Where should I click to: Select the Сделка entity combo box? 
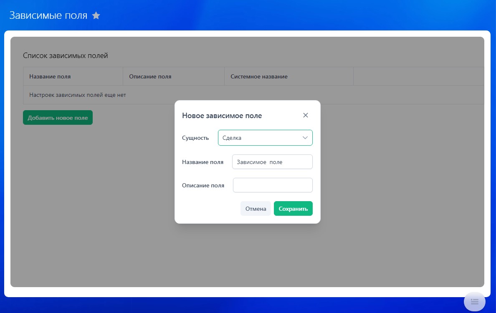point(259,138)
